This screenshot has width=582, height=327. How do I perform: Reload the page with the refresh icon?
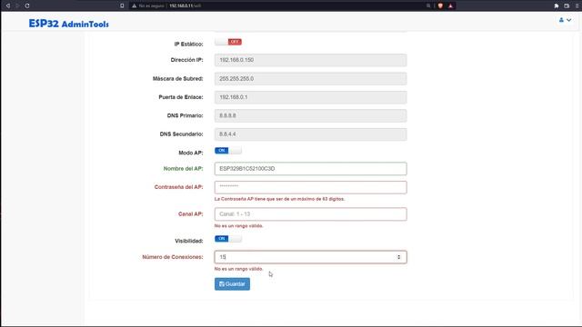click(x=27, y=6)
